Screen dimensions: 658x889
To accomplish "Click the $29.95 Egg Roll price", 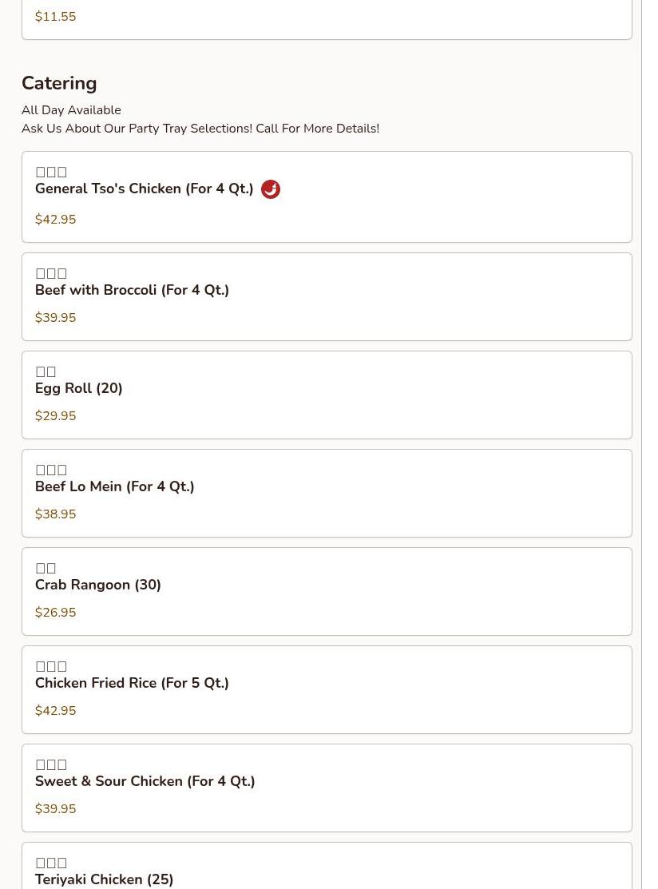I will click(x=56, y=416).
